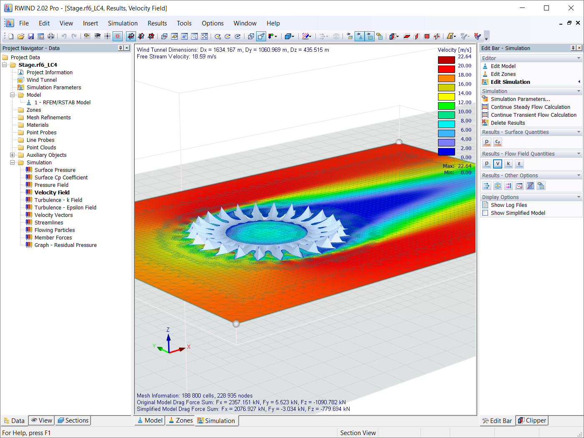584x438 pixels.
Task: Show surface pressure p in Surface Quantities
Action: point(487,142)
